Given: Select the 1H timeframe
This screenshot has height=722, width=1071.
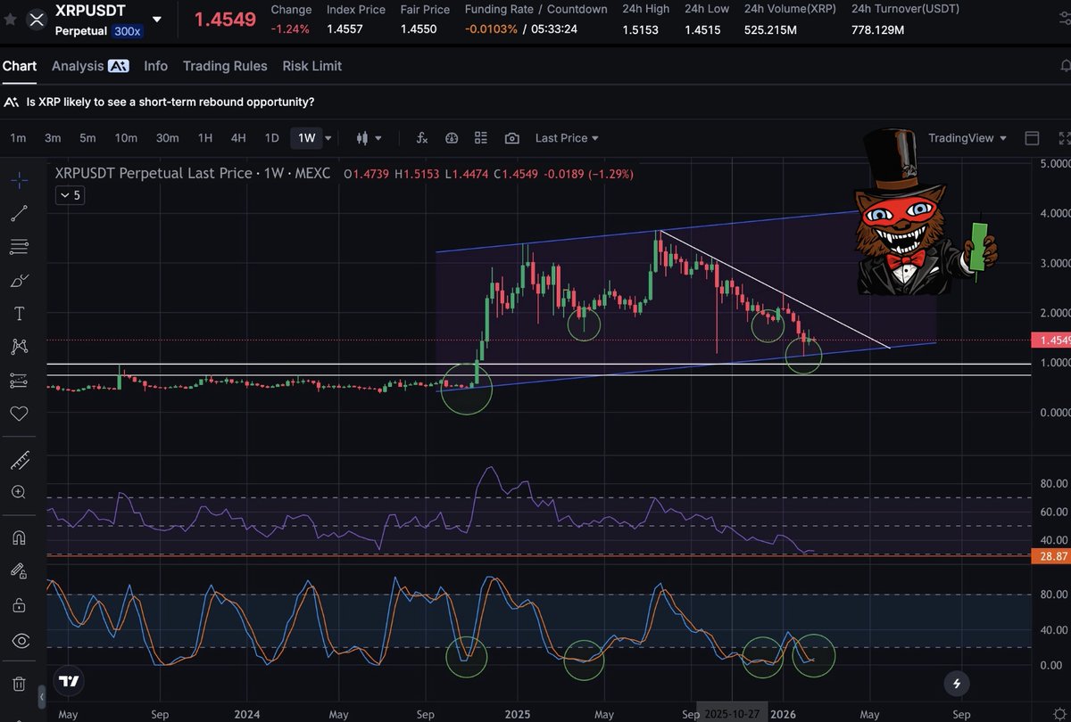Looking at the screenshot, I should [x=205, y=138].
